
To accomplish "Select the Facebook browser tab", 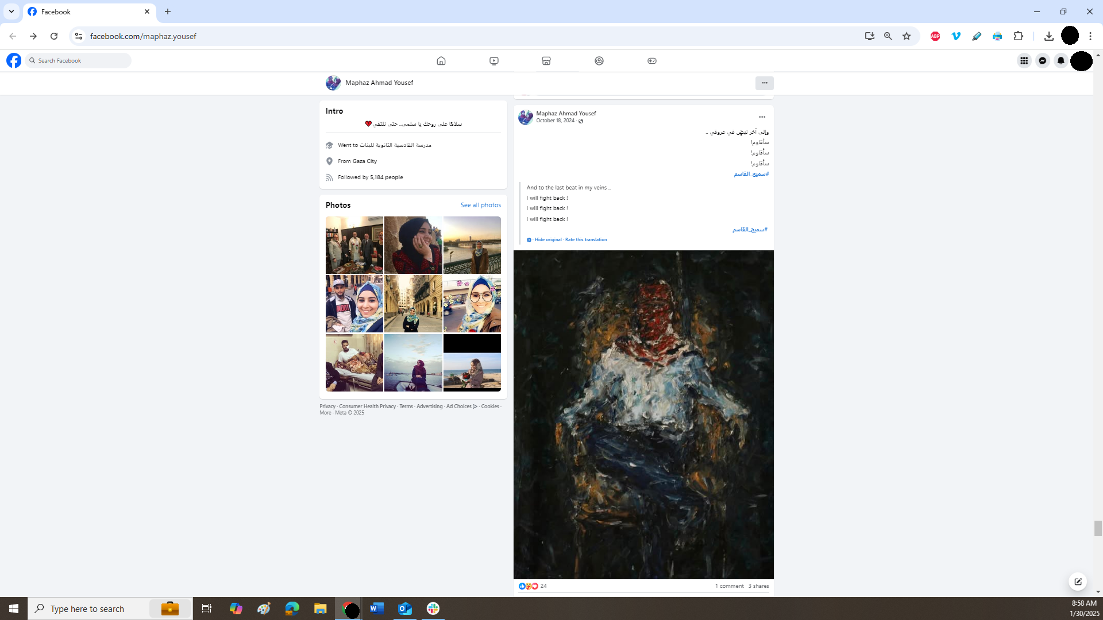I will (x=89, y=11).
